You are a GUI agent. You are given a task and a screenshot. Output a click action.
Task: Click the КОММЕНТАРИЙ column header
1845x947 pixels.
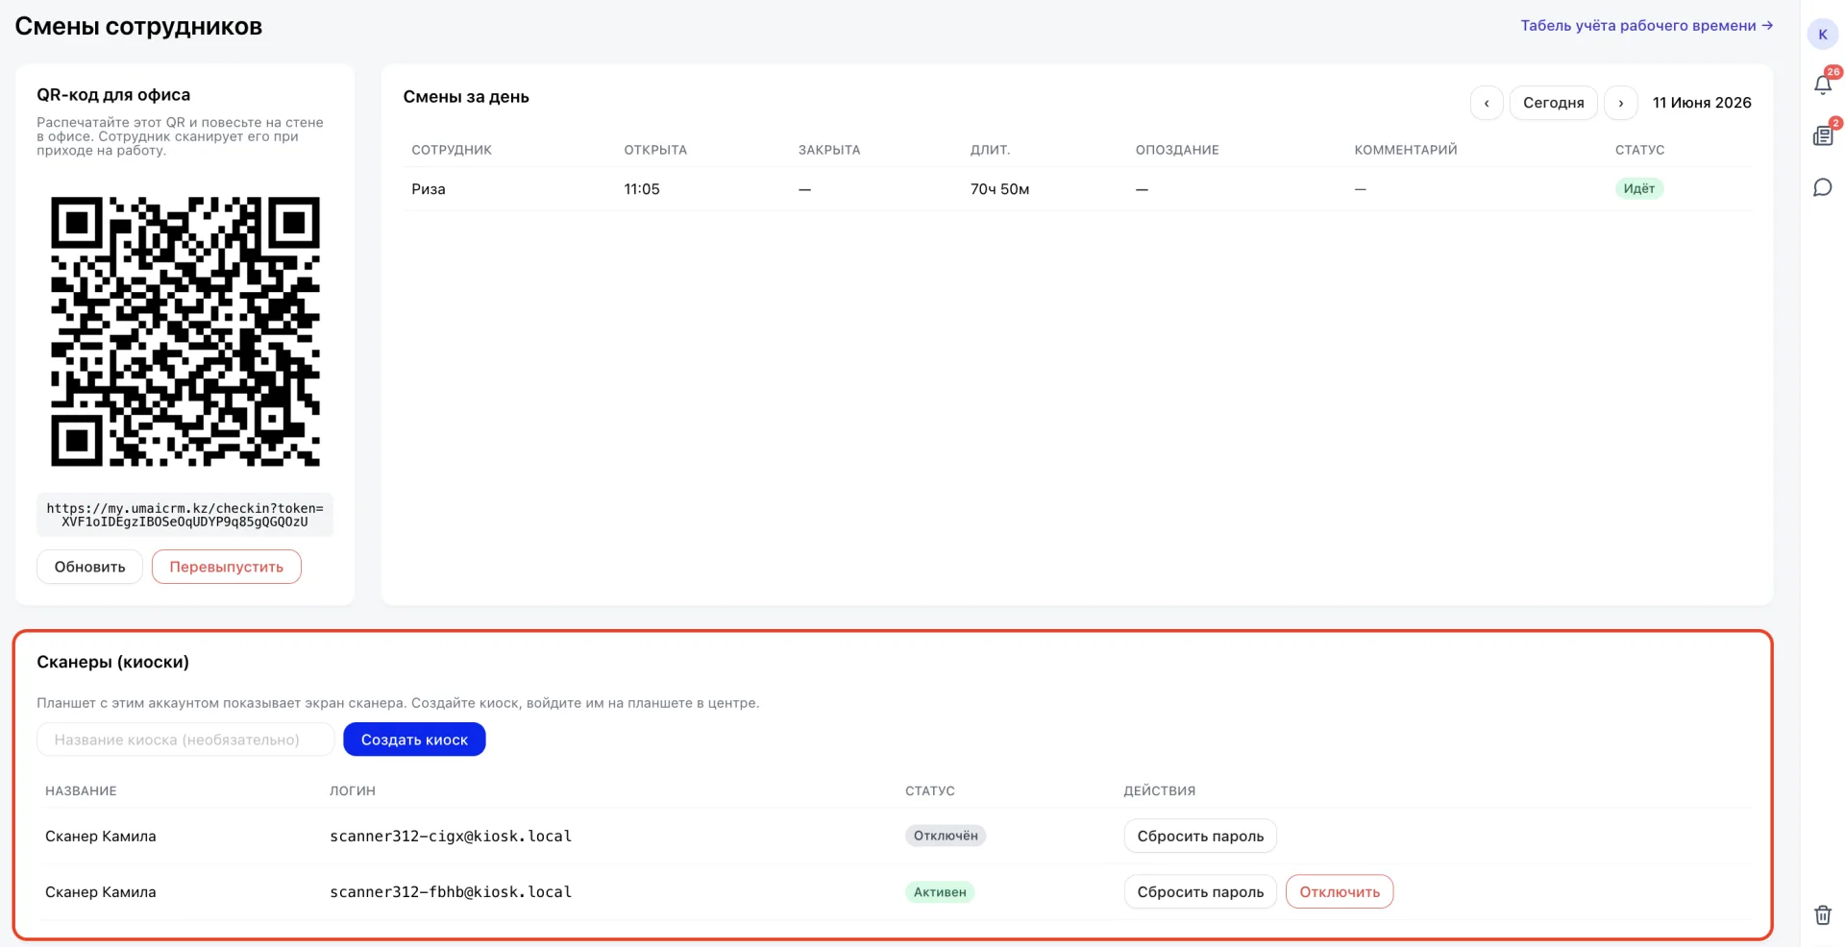pos(1406,150)
